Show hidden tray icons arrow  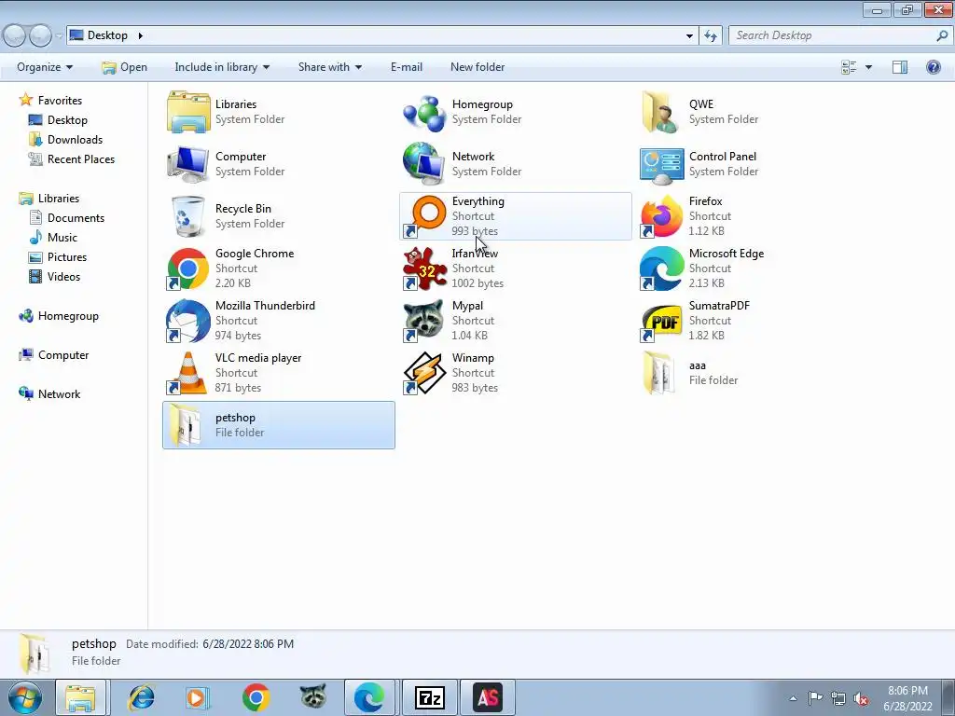793,698
